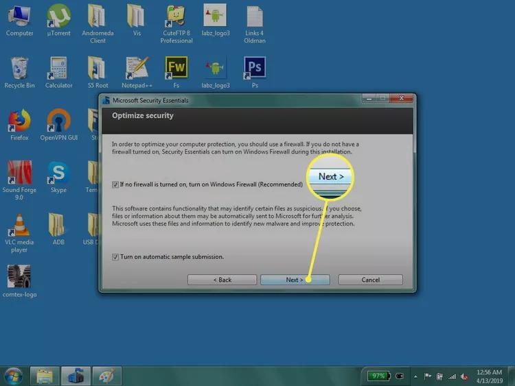The height and width of the screenshot is (386, 515).
Task: Open the Links 4 Oldman text file
Action: 255,23
